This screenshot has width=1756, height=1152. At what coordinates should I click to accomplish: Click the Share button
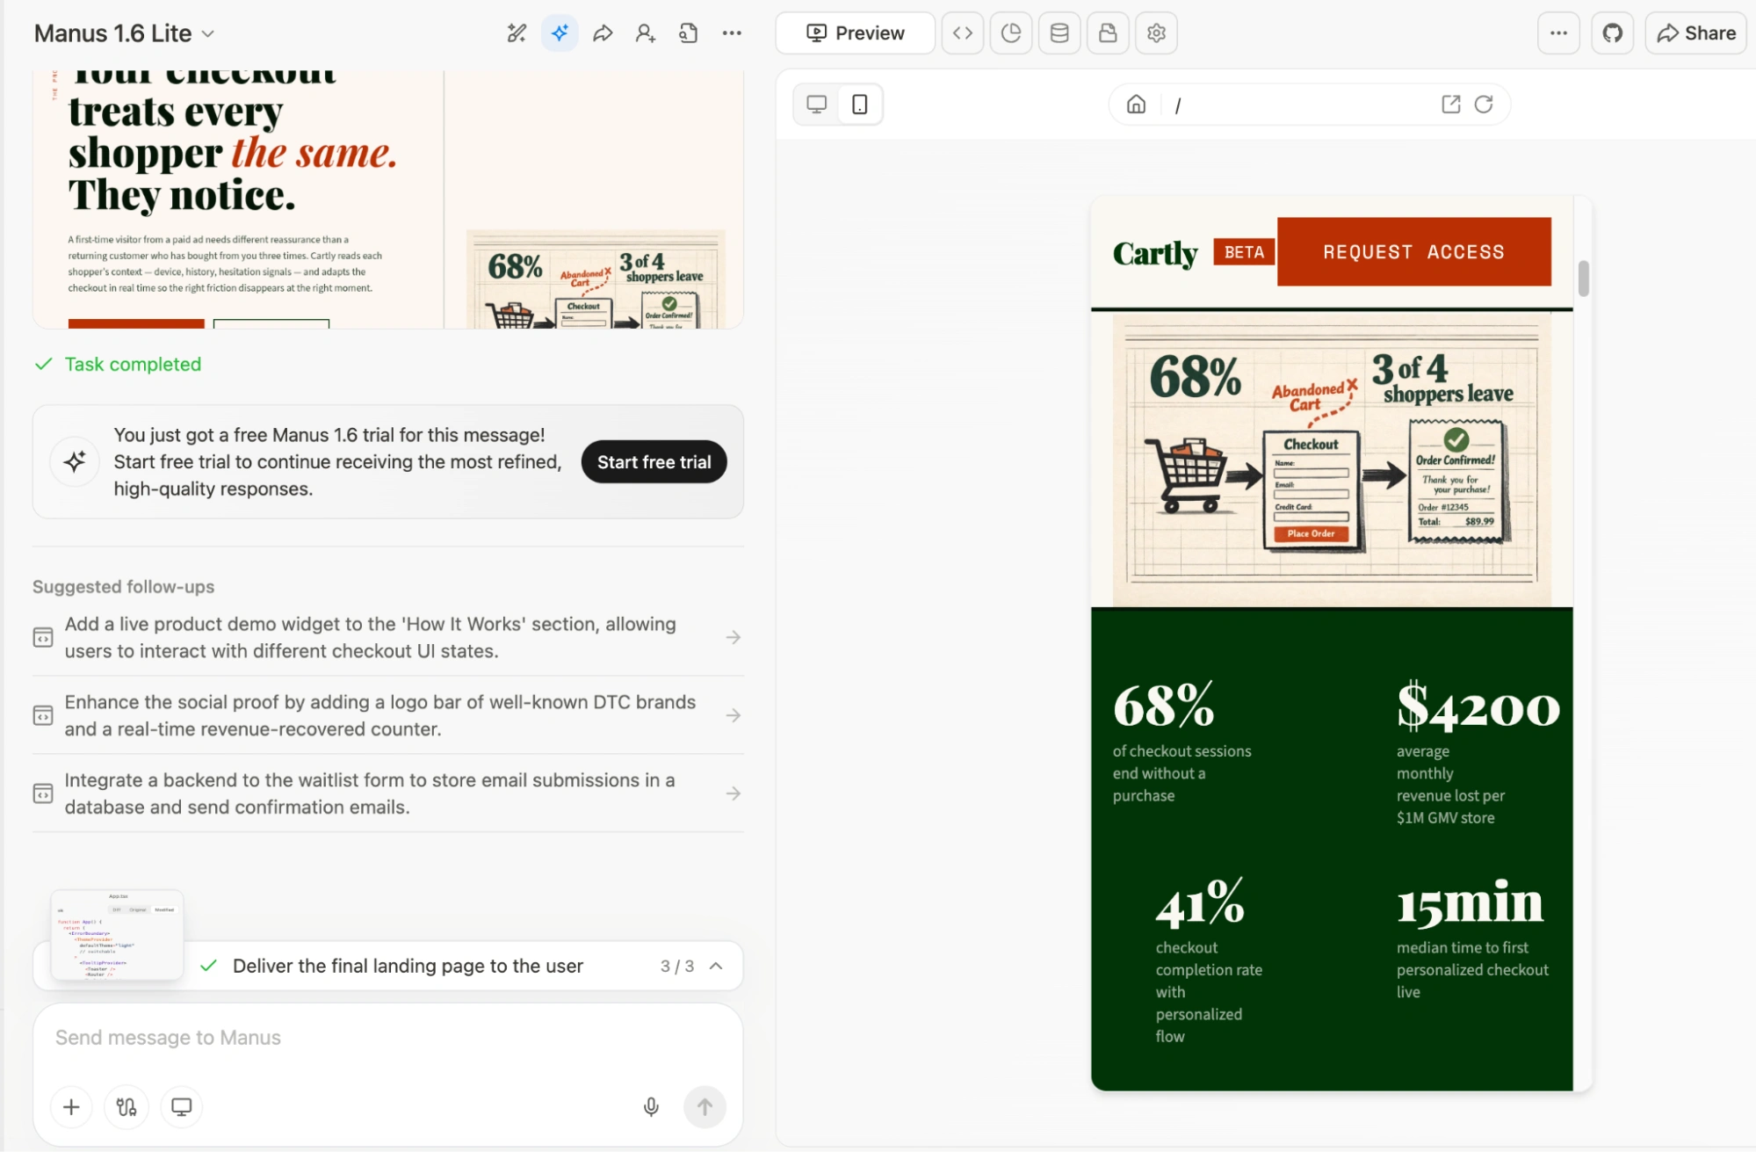tap(1695, 33)
